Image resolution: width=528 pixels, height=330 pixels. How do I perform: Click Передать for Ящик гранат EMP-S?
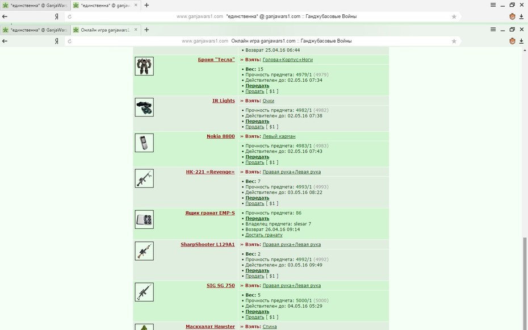pyautogui.click(x=257, y=219)
